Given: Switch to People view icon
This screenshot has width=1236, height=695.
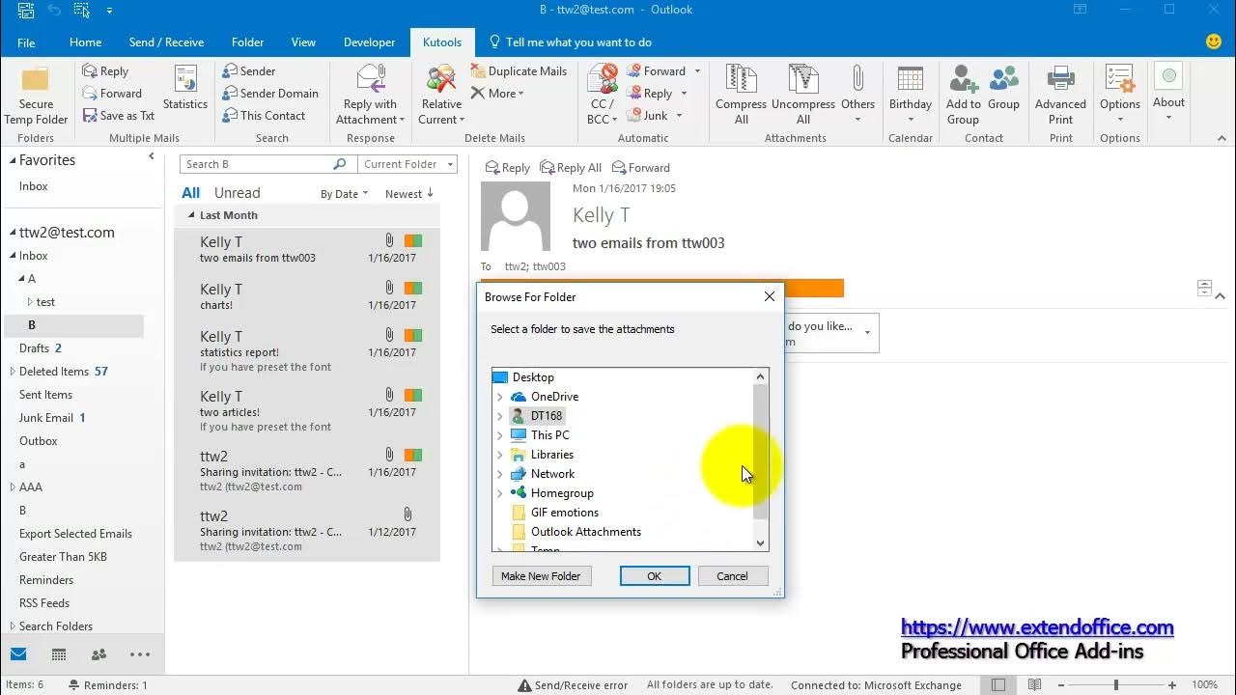Looking at the screenshot, I should click(98, 654).
